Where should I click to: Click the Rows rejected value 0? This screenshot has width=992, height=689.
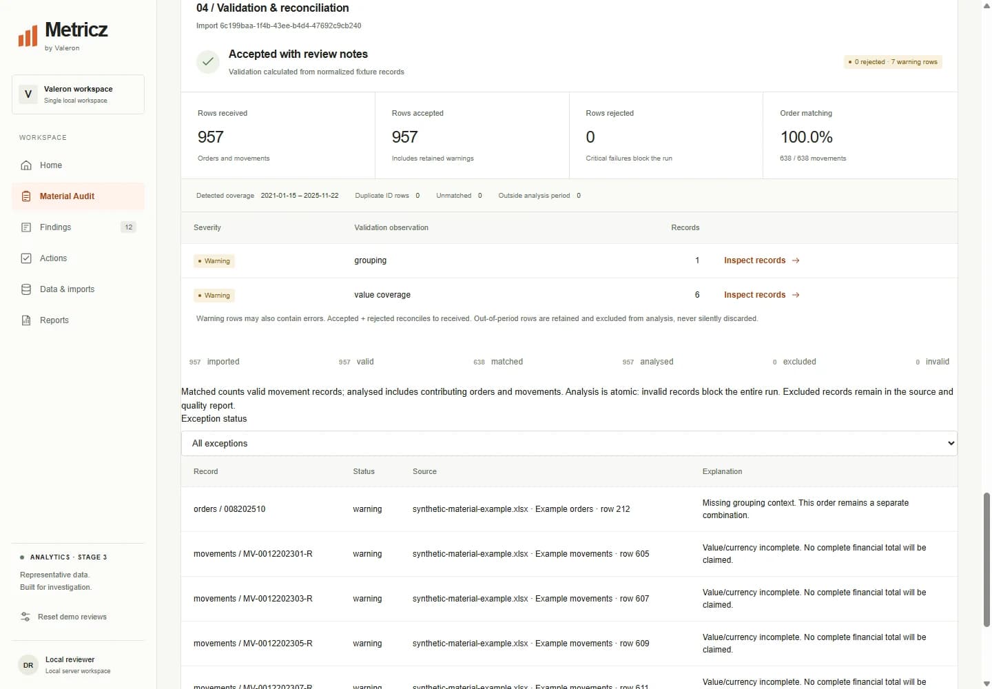(x=590, y=137)
